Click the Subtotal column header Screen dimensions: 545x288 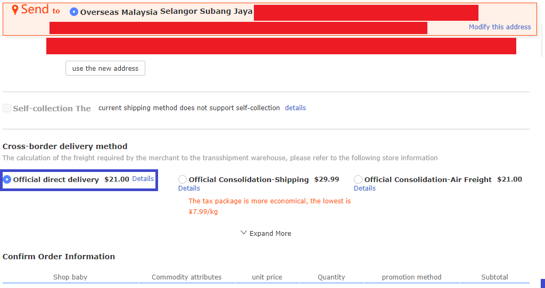pos(494,277)
